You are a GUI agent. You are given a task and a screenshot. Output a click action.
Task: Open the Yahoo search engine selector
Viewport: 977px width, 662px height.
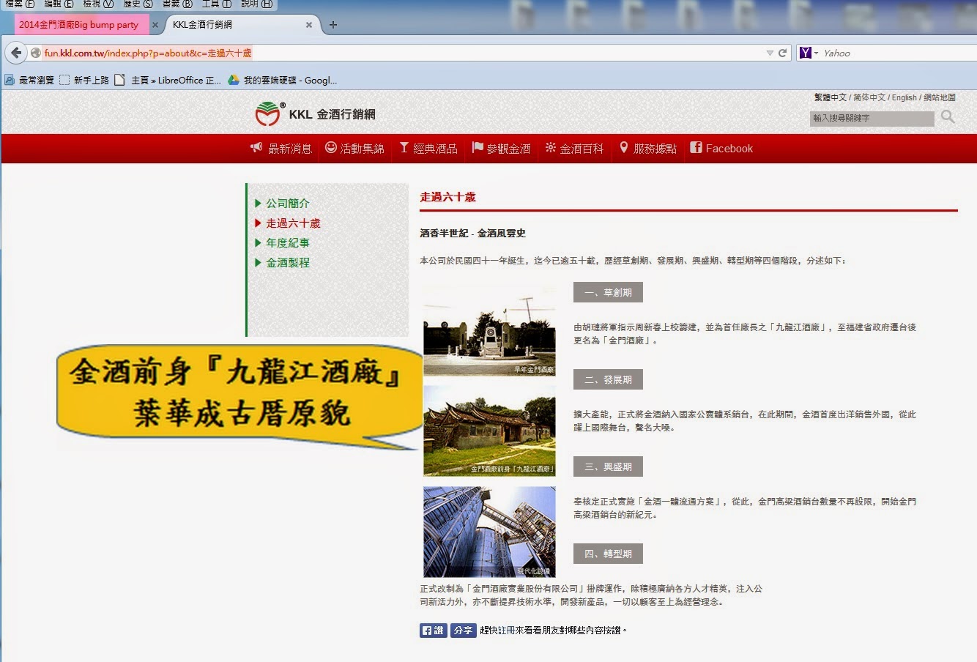coord(809,53)
